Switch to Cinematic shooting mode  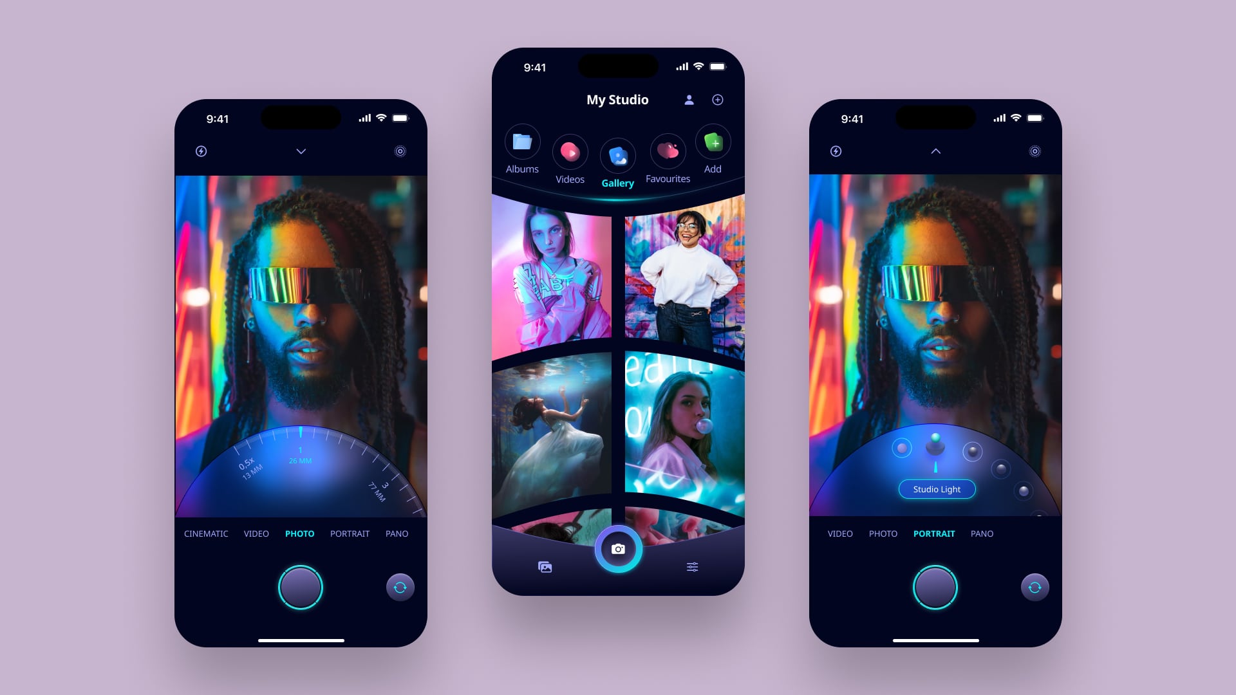coord(205,533)
